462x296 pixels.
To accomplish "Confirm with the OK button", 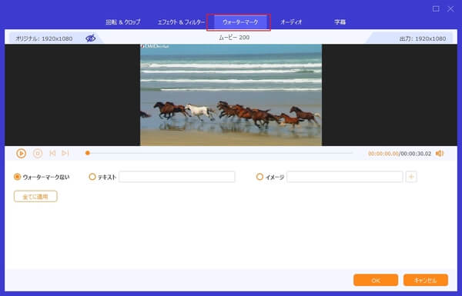I will point(376,280).
